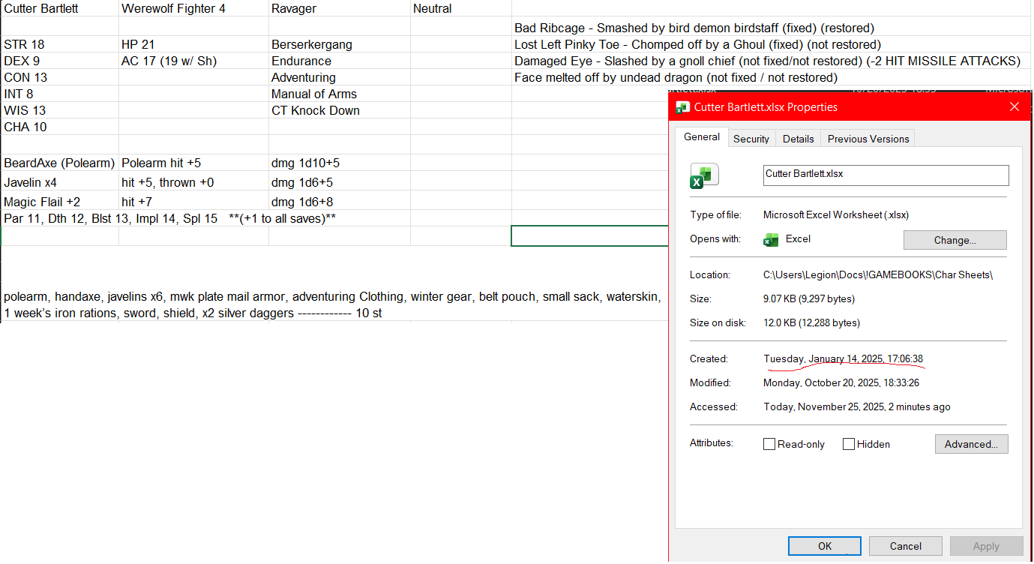This screenshot has width=1034, height=564.
Task: Select the 'Neutral' alignment cell
Action: pyautogui.click(x=460, y=9)
